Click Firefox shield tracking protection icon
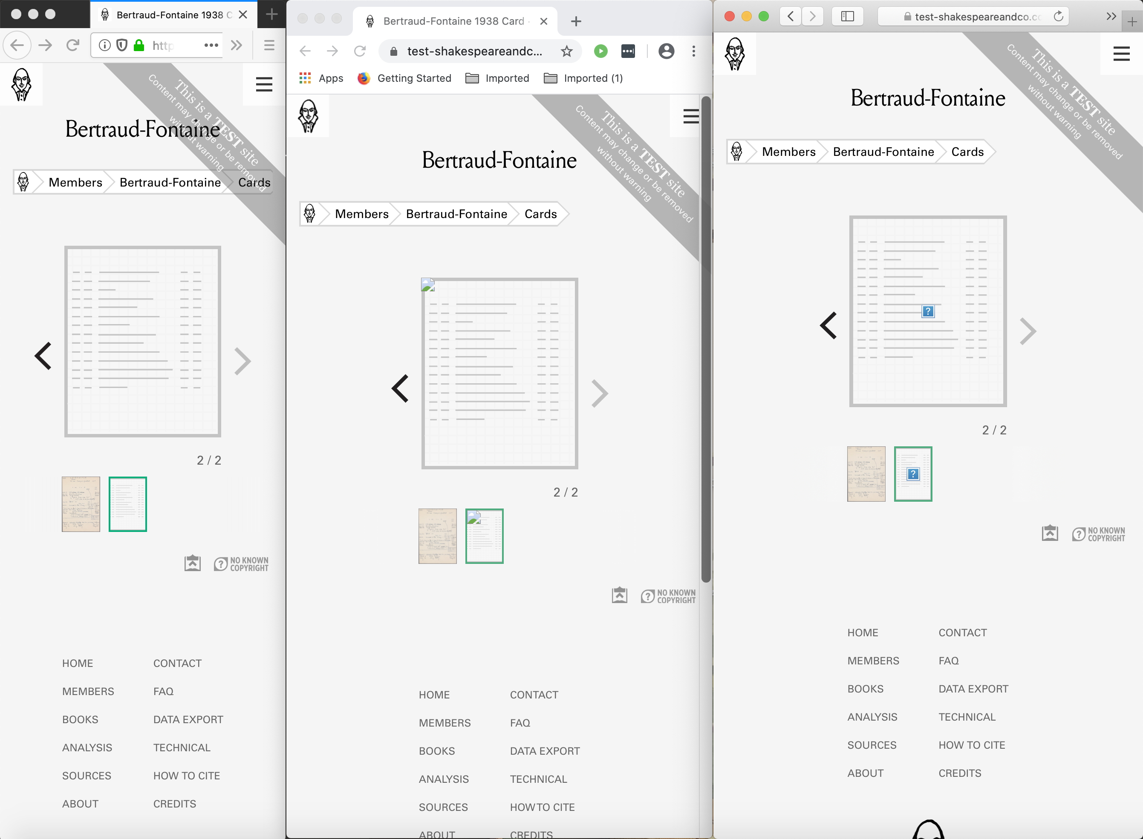The image size is (1143, 839). pyautogui.click(x=122, y=45)
